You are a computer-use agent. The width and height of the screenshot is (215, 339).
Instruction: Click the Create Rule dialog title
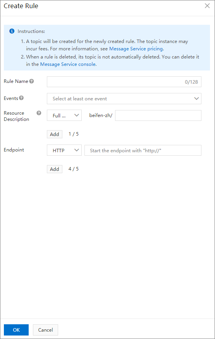(x=21, y=6)
